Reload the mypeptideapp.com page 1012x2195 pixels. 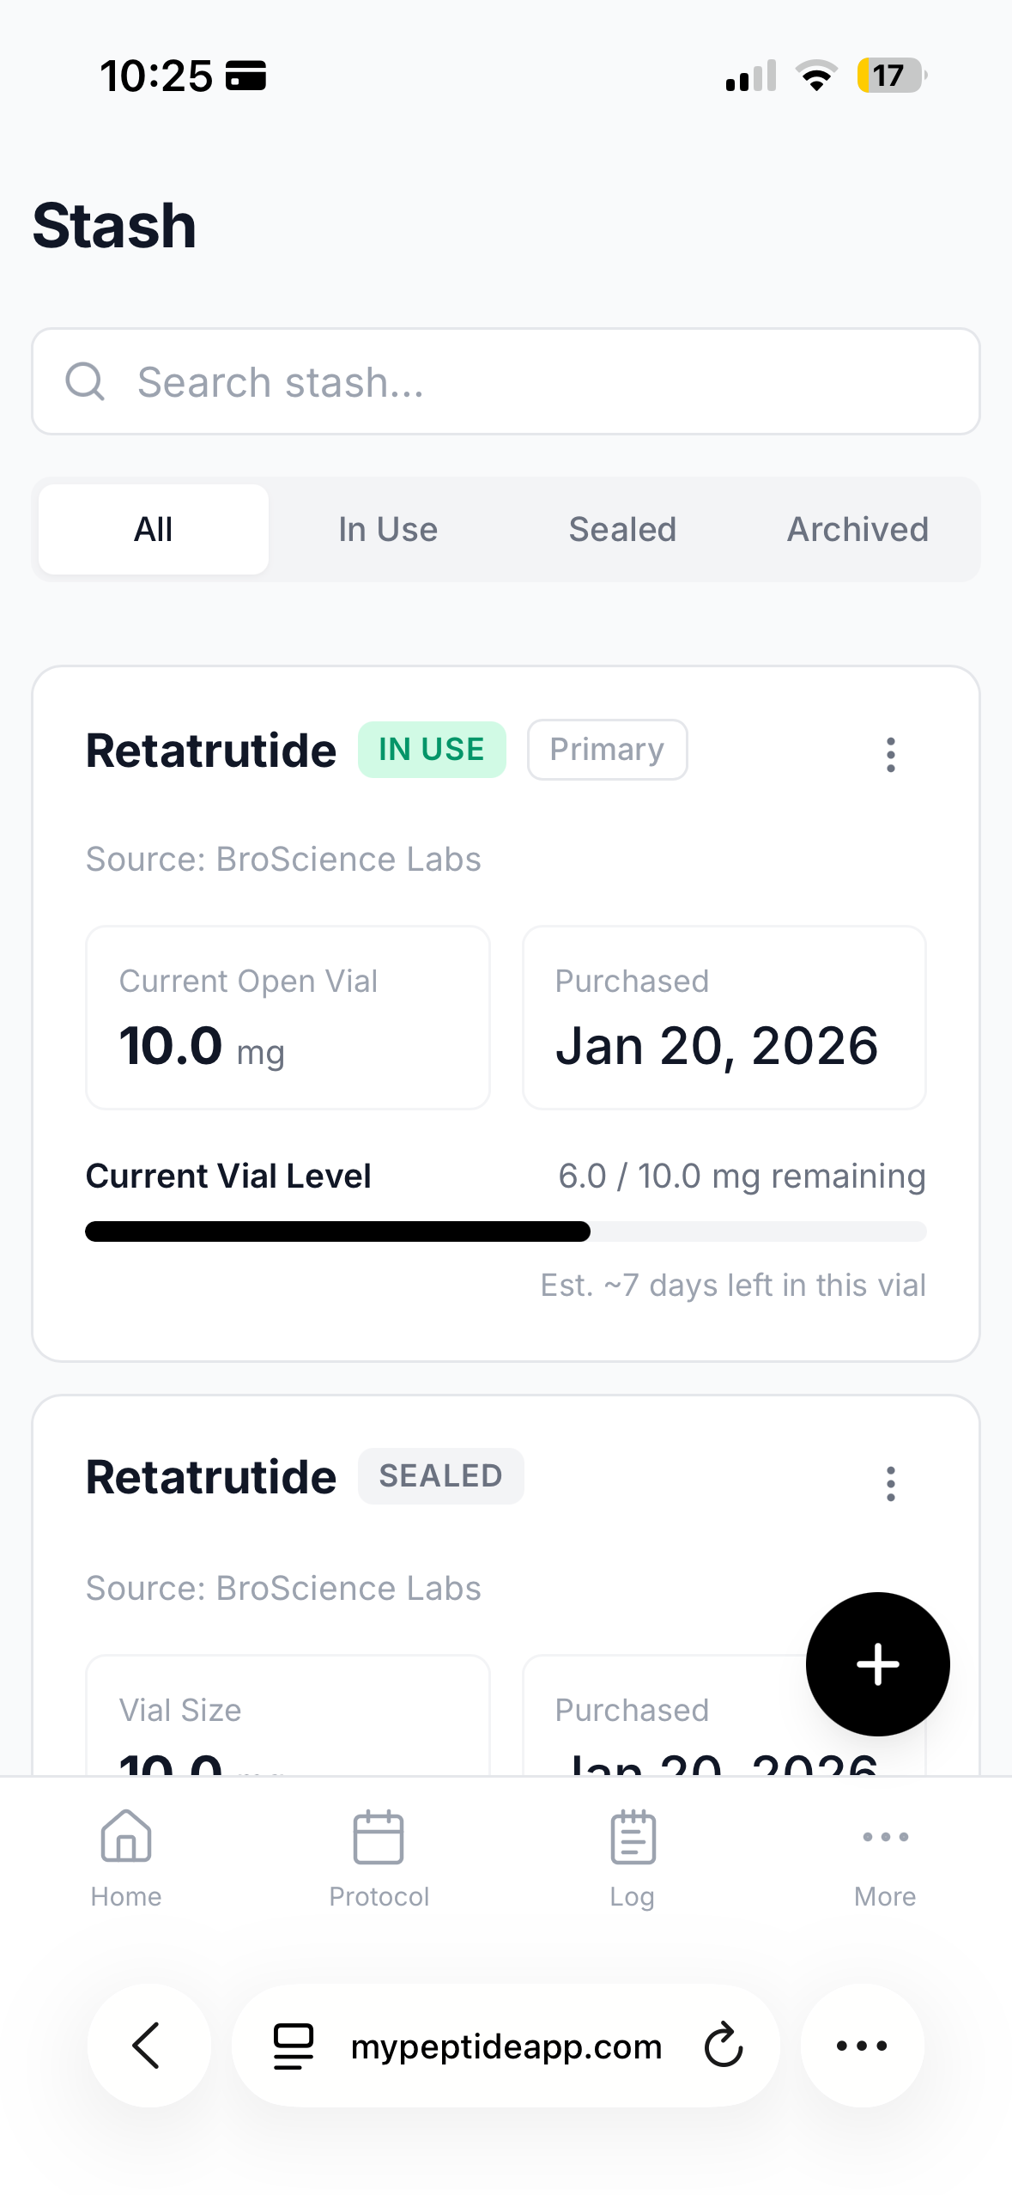pos(724,2045)
